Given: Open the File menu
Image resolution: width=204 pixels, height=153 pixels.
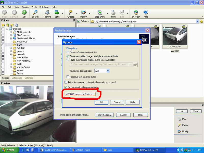Looking at the screenshot, I should pos(4,7).
